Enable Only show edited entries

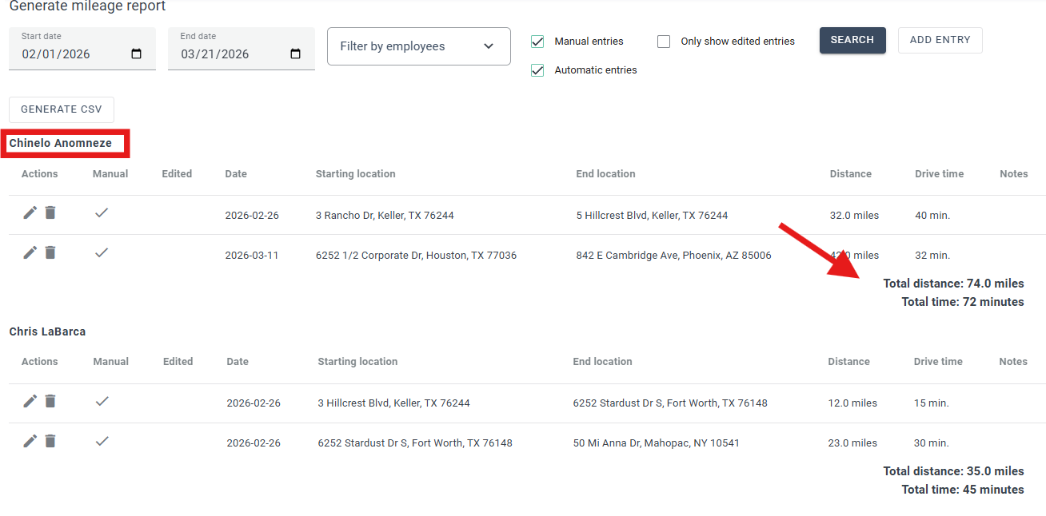coord(664,42)
